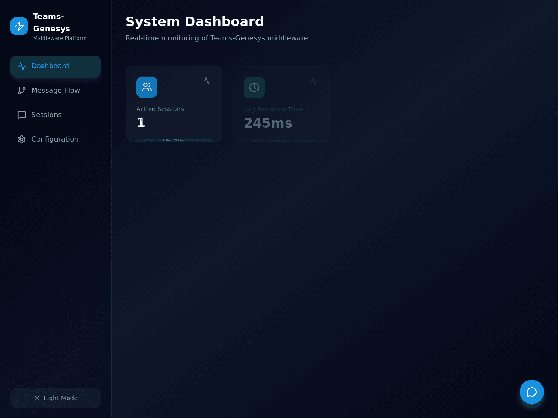Open the floating chat bubble button

(x=532, y=392)
